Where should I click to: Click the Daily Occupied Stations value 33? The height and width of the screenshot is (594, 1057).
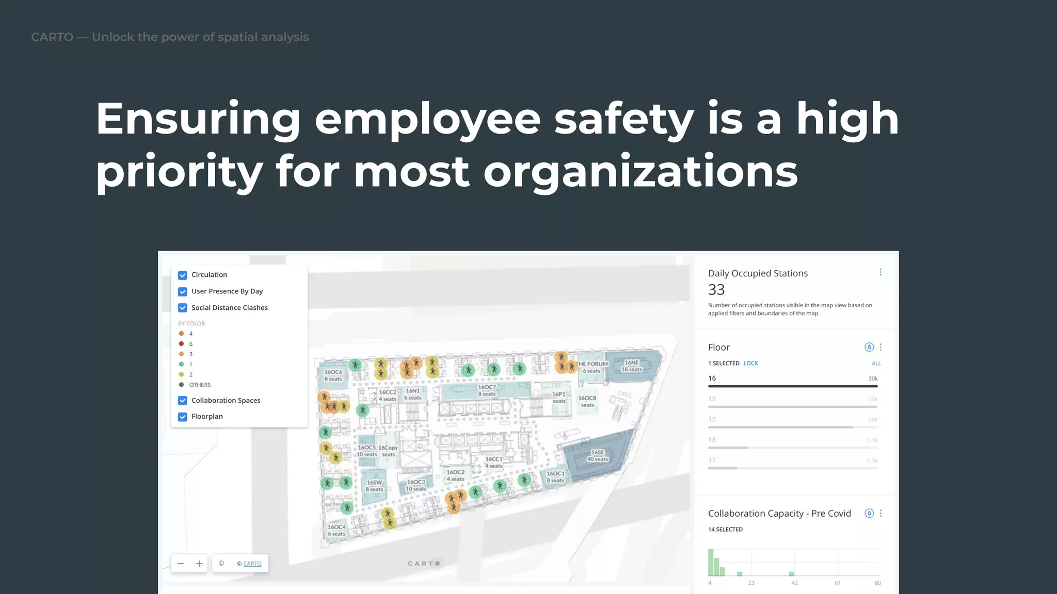(716, 290)
